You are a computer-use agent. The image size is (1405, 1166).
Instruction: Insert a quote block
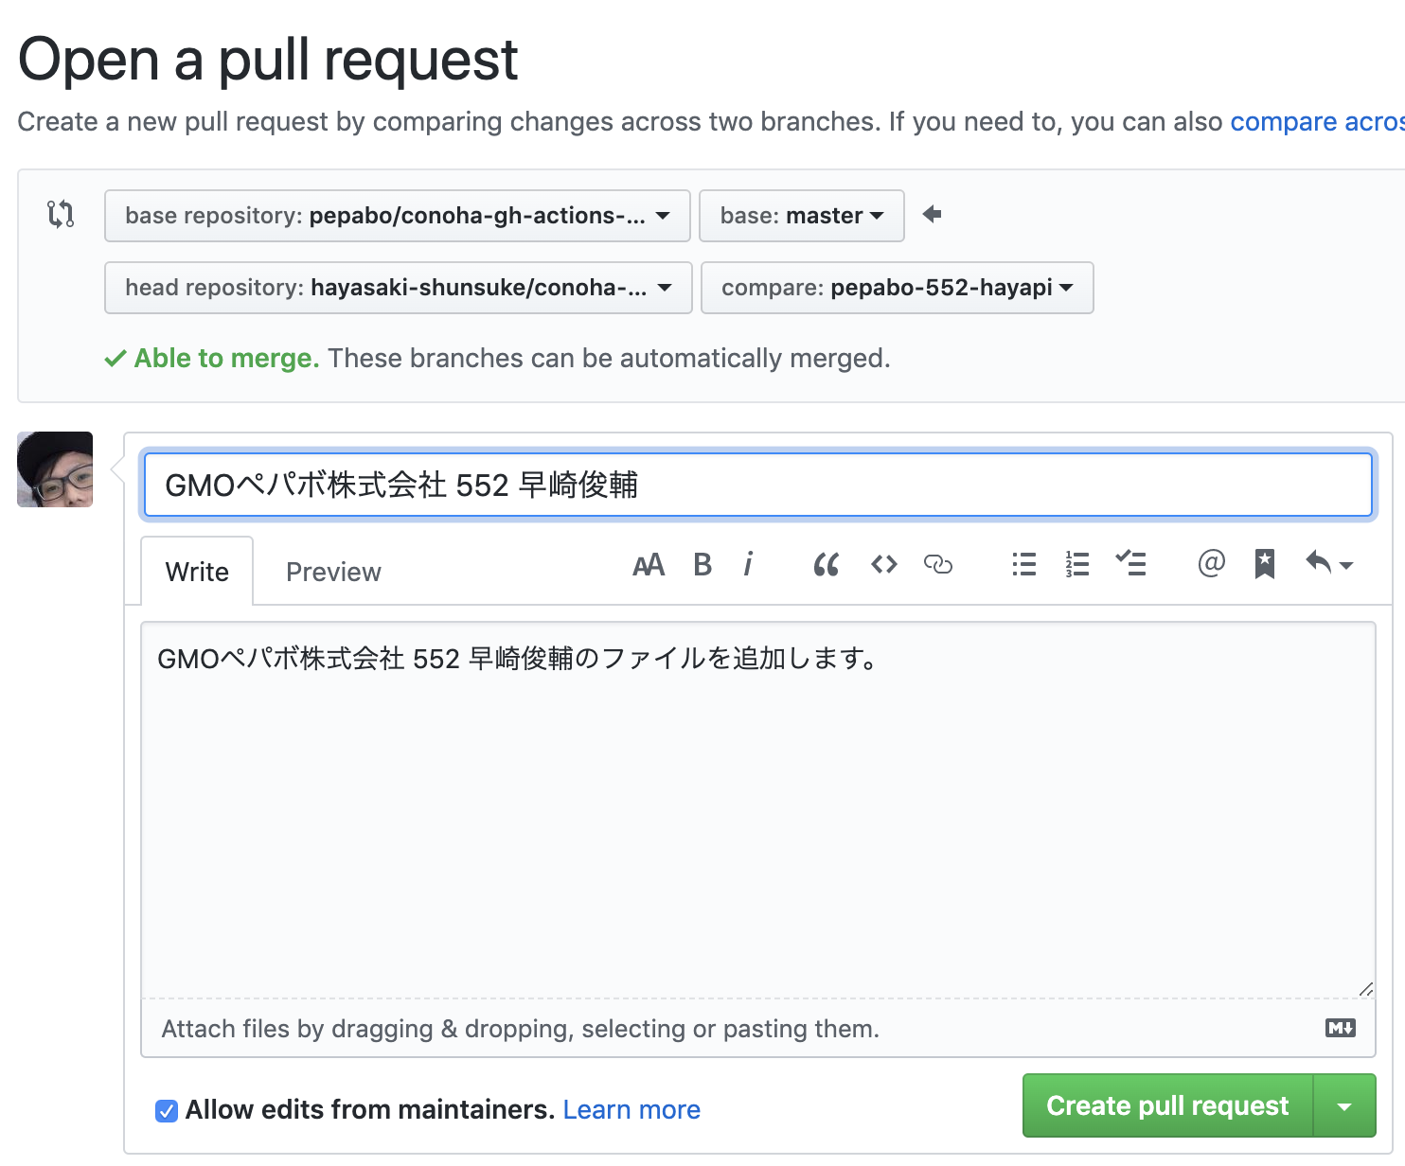click(826, 564)
